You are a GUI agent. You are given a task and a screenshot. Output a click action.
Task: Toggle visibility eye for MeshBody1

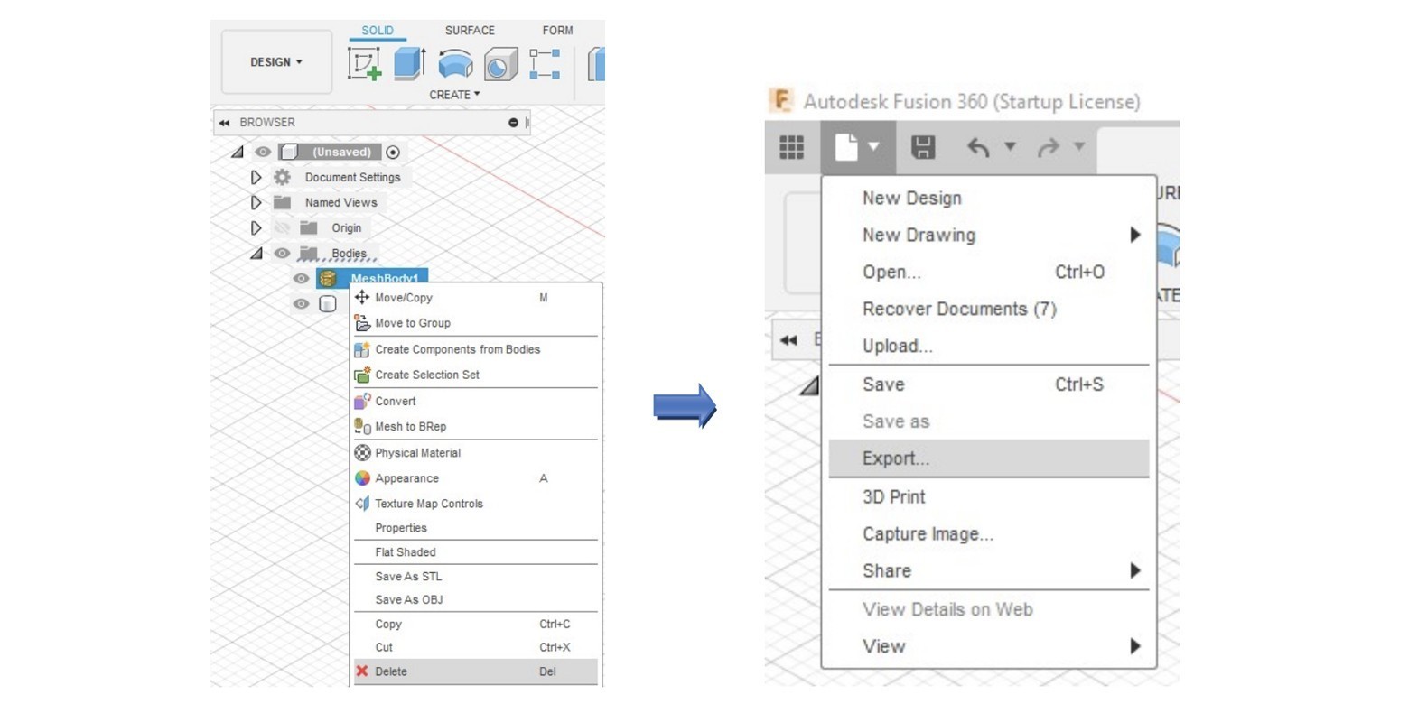tap(301, 278)
